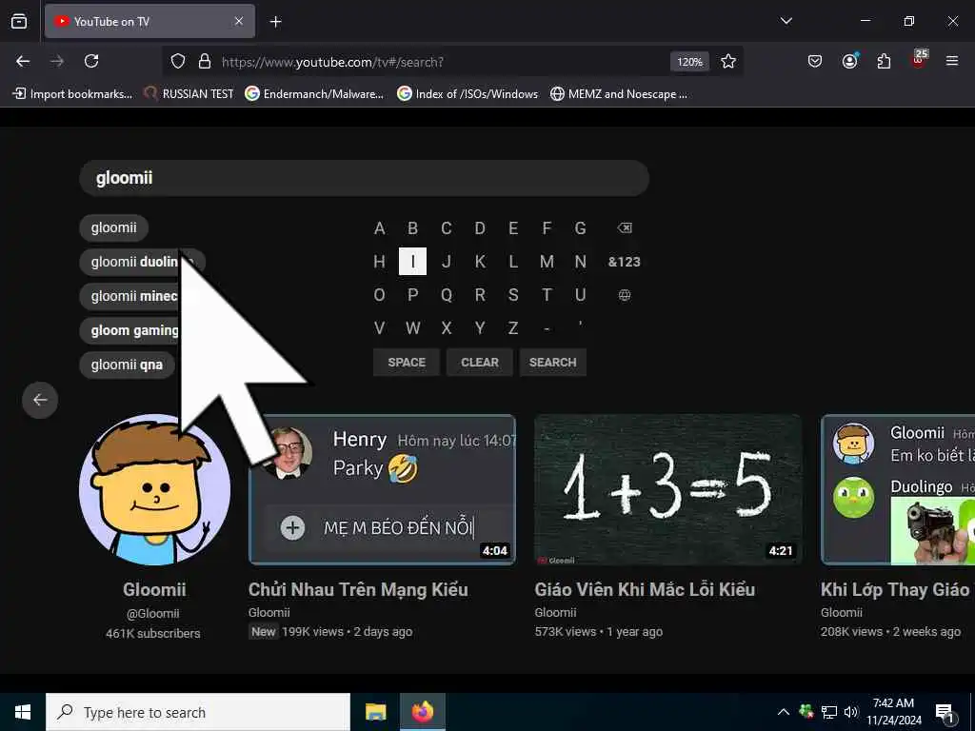975x731 pixels.
Task: Click the extension icon with 25 badge
Action: click(x=919, y=60)
